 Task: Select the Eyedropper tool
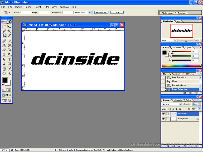[9, 69]
